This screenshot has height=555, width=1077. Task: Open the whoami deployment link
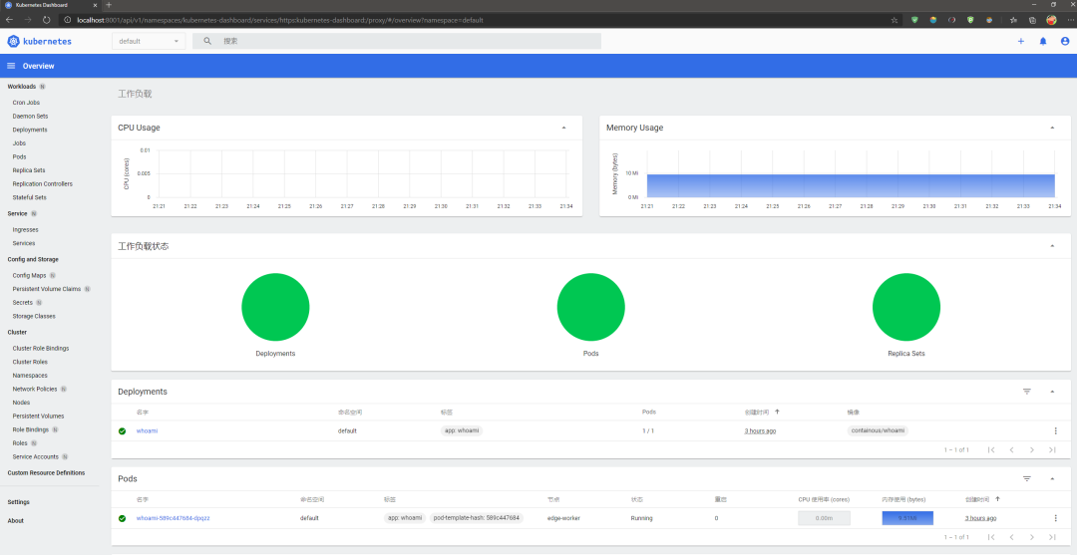147,430
